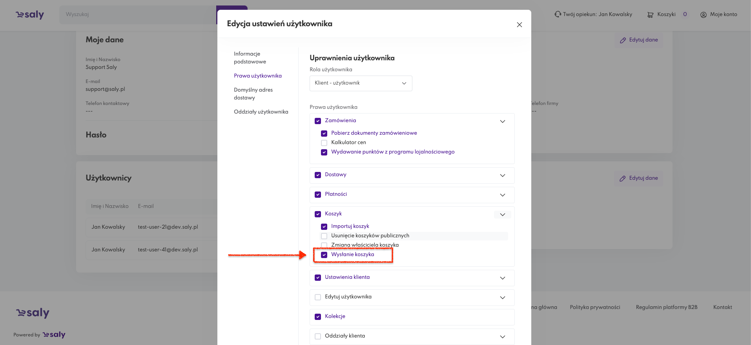The image size is (751, 345).
Task: Enable the Kalkulator cen checkbox
Action: coord(324,143)
